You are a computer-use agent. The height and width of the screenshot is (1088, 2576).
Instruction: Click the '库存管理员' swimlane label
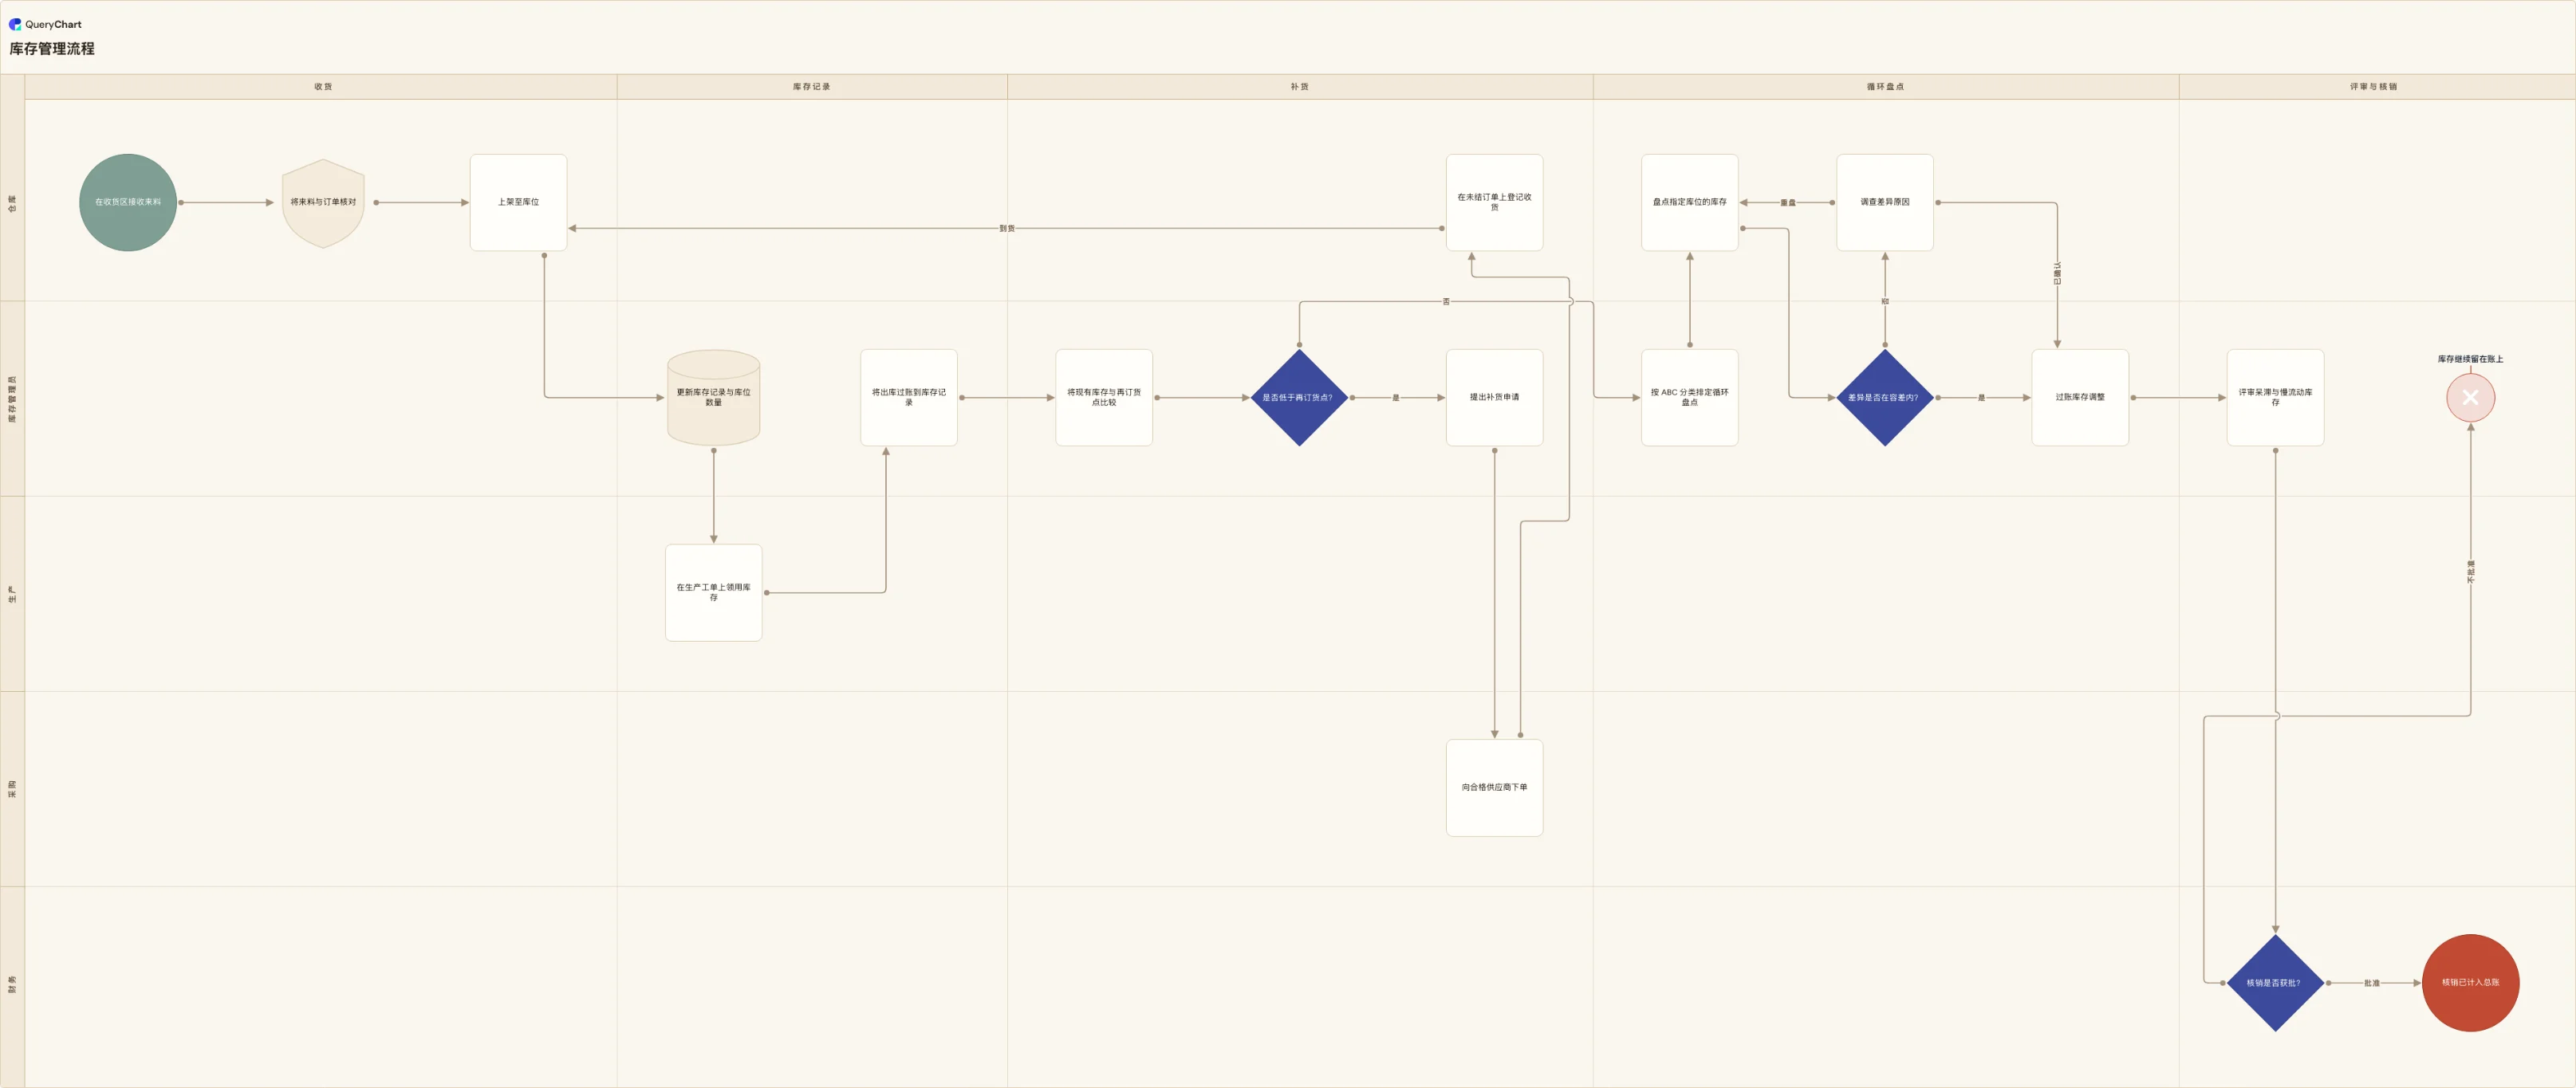coord(12,399)
